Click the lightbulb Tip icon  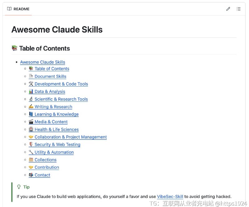coord(19,187)
